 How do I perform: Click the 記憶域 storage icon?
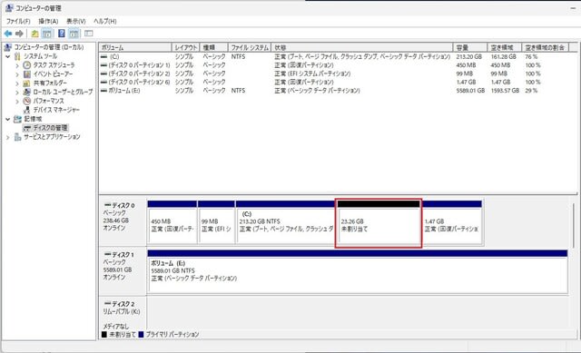(17, 119)
